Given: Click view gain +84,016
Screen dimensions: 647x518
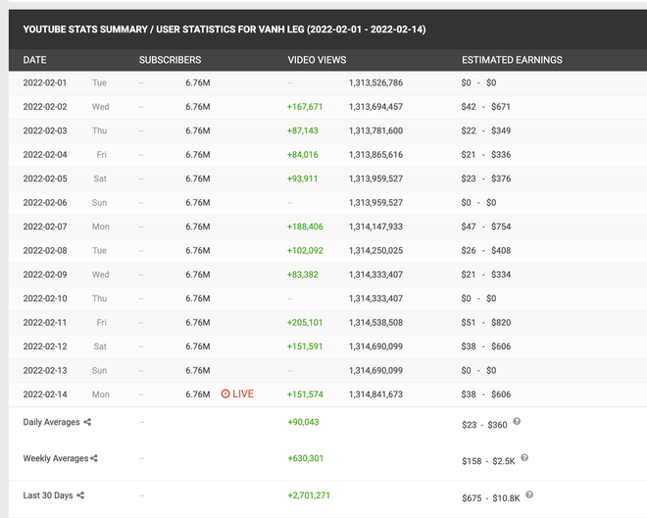Looking at the screenshot, I should (303, 154).
